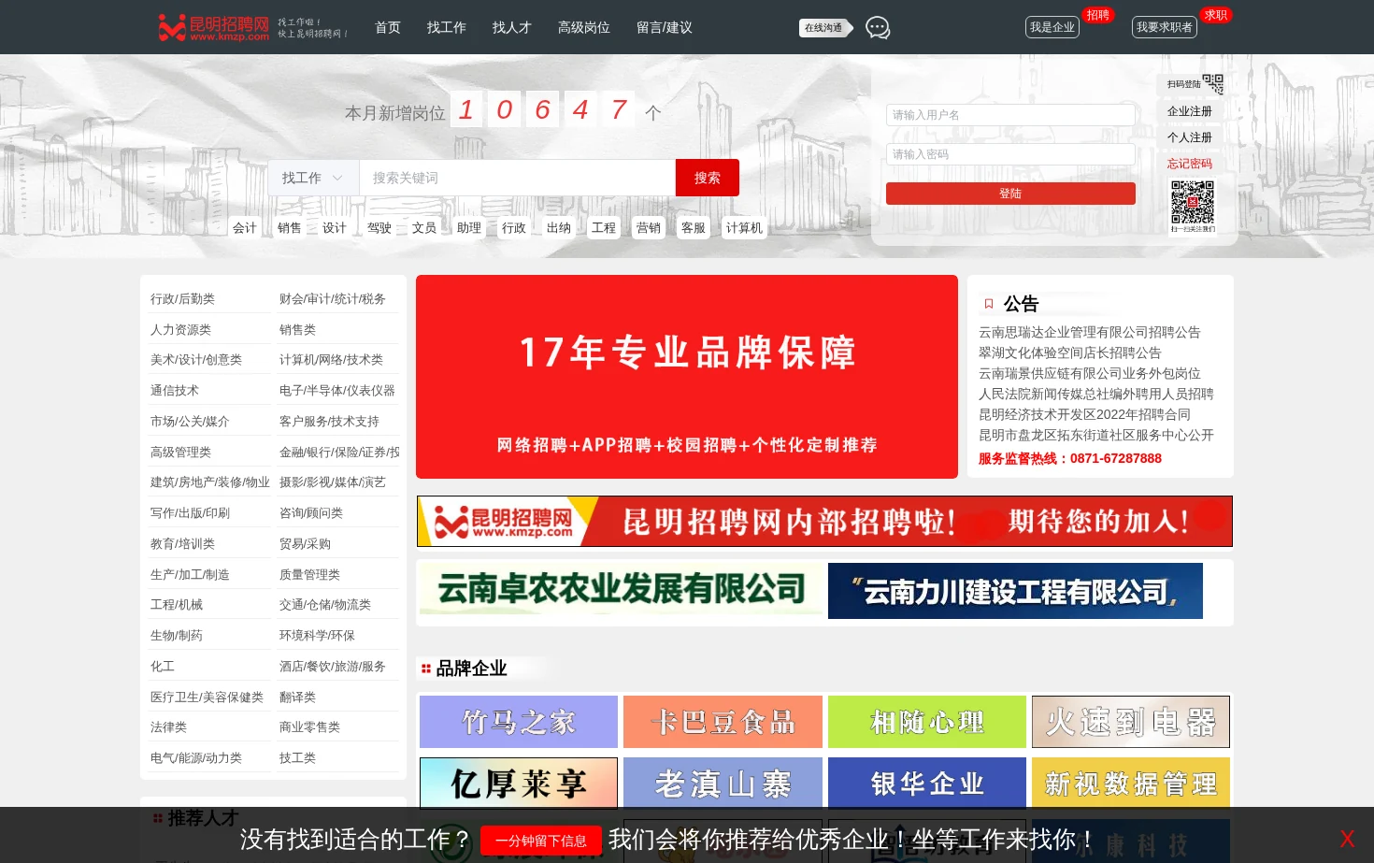Open the 财会/审计/统计/税务 category
This screenshot has width=1374, height=863.
pos(333,298)
